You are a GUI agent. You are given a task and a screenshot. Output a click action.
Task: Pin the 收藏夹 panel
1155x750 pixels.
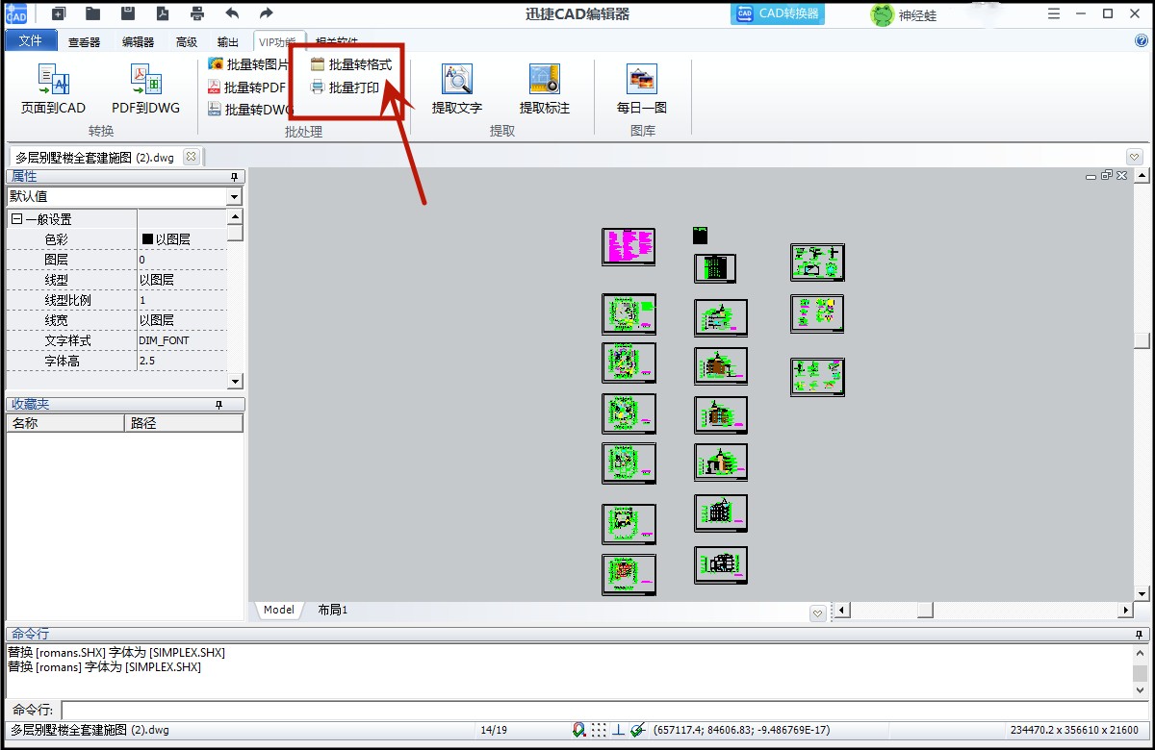coord(218,405)
